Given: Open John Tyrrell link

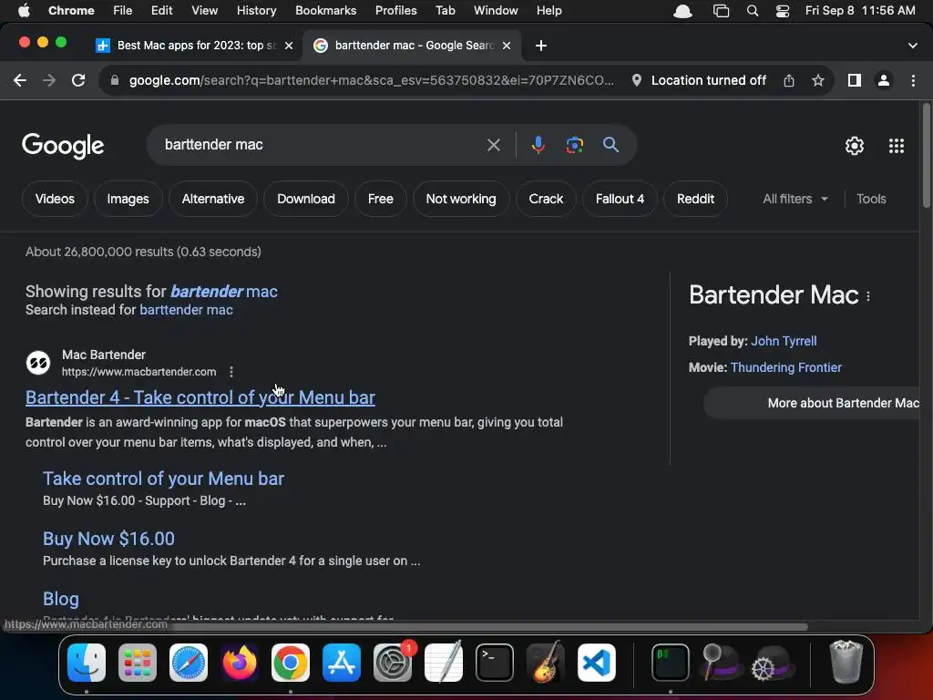Looking at the screenshot, I should [784, 341].
